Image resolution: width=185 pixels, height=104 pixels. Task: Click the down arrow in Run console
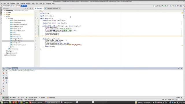6,73
